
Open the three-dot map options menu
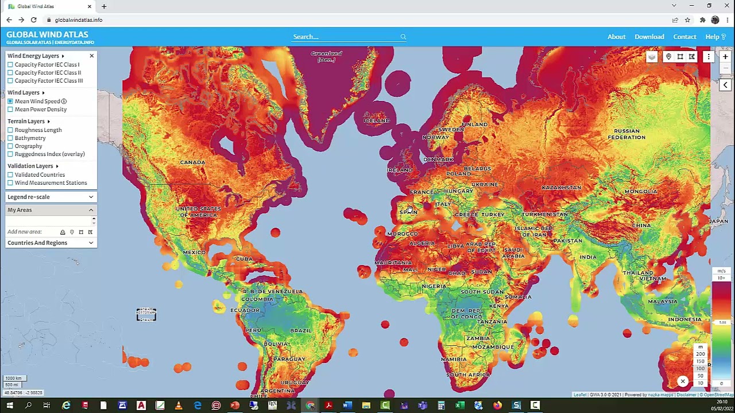pos(709,57)
